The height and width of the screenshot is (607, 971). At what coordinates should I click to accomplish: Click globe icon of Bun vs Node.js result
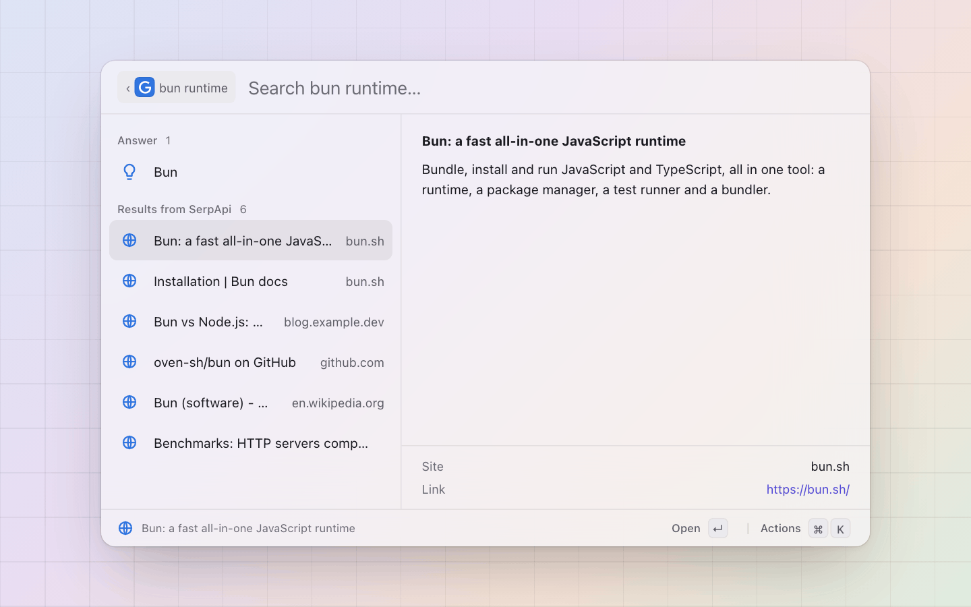(x=129, y=321)
